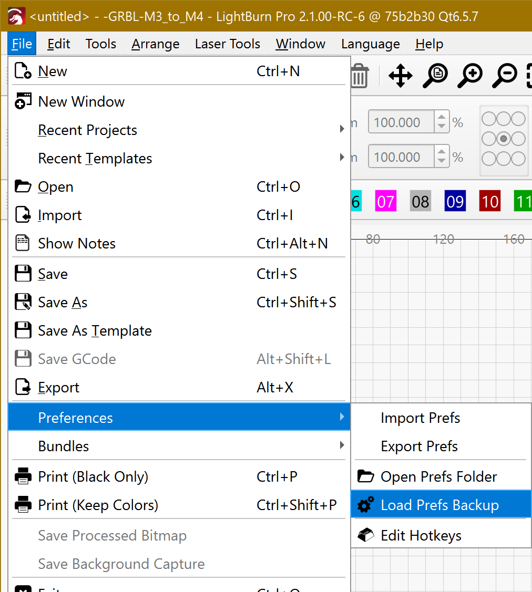
Task: Click the zoom to page magnifier icon
Action: (x=435, y=76)
